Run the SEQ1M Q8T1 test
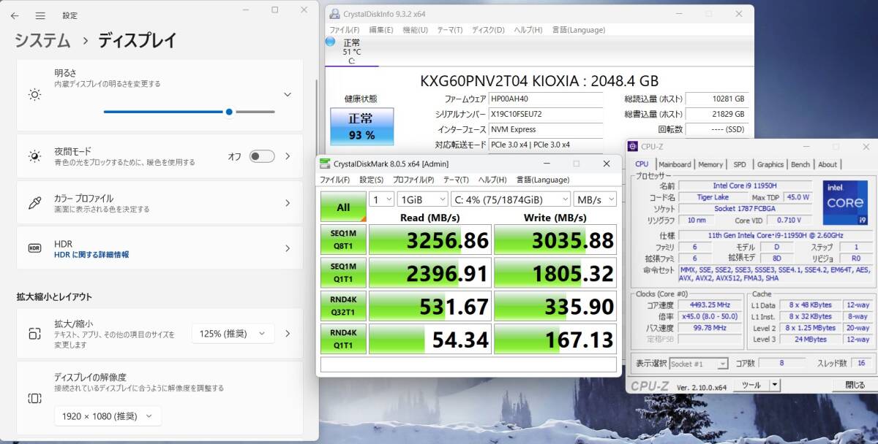878x444 pixels. coord(343,240)
